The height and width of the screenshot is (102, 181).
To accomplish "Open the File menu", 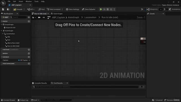I will 9,1.
